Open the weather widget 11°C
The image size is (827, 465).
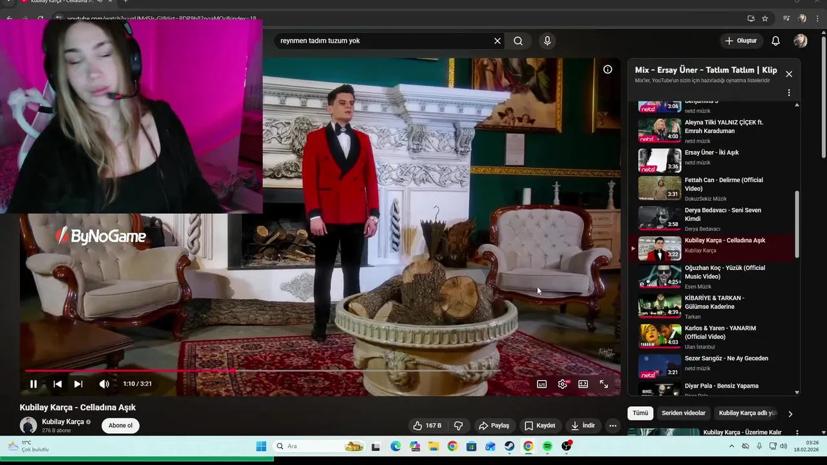[27, 446]
